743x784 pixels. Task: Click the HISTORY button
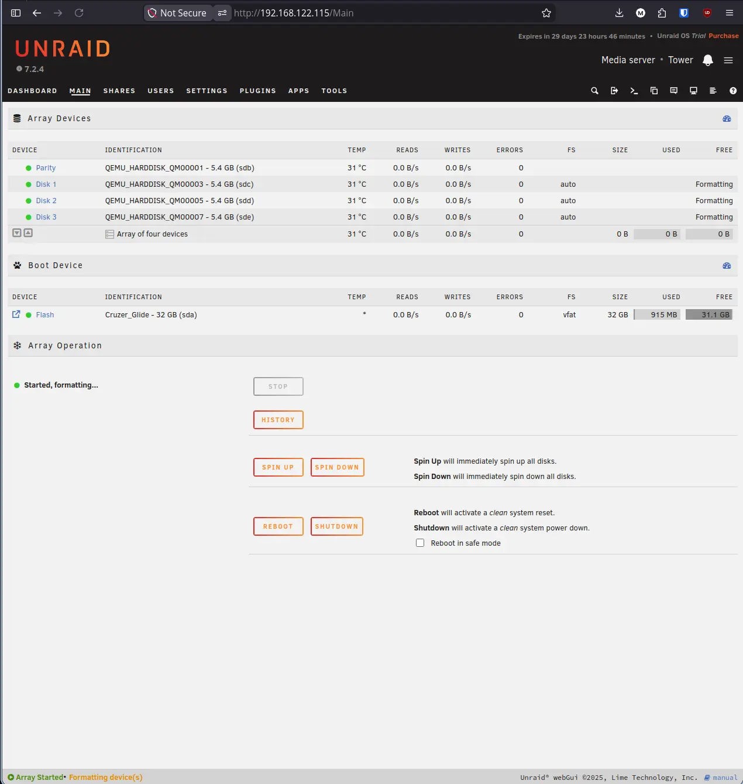pyautogui.click(x=278, y=420)
